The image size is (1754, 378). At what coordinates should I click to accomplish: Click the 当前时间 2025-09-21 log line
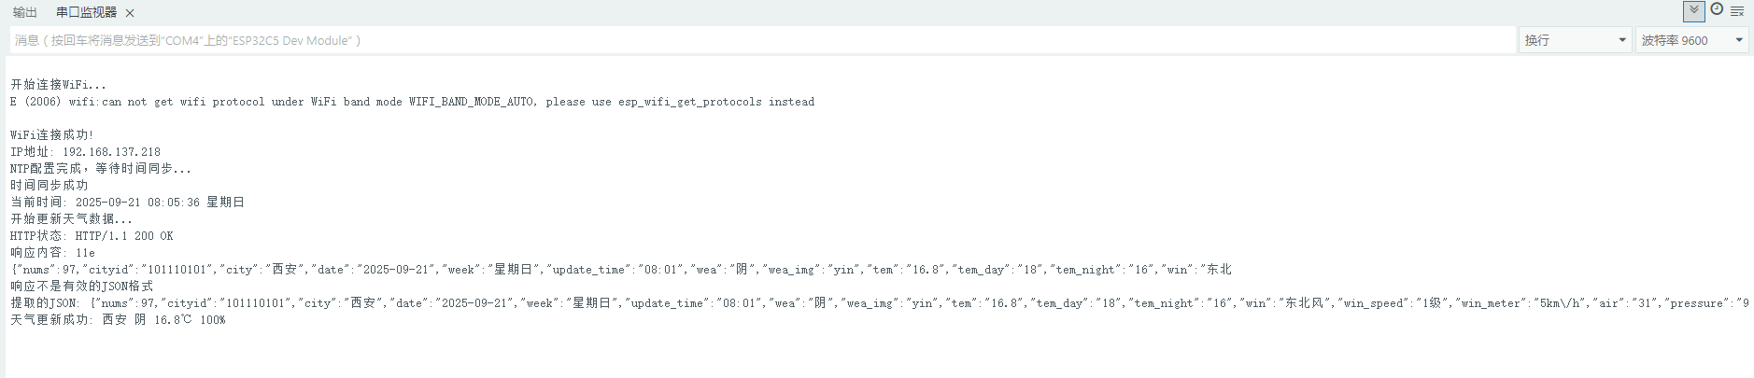coord(127,203)
